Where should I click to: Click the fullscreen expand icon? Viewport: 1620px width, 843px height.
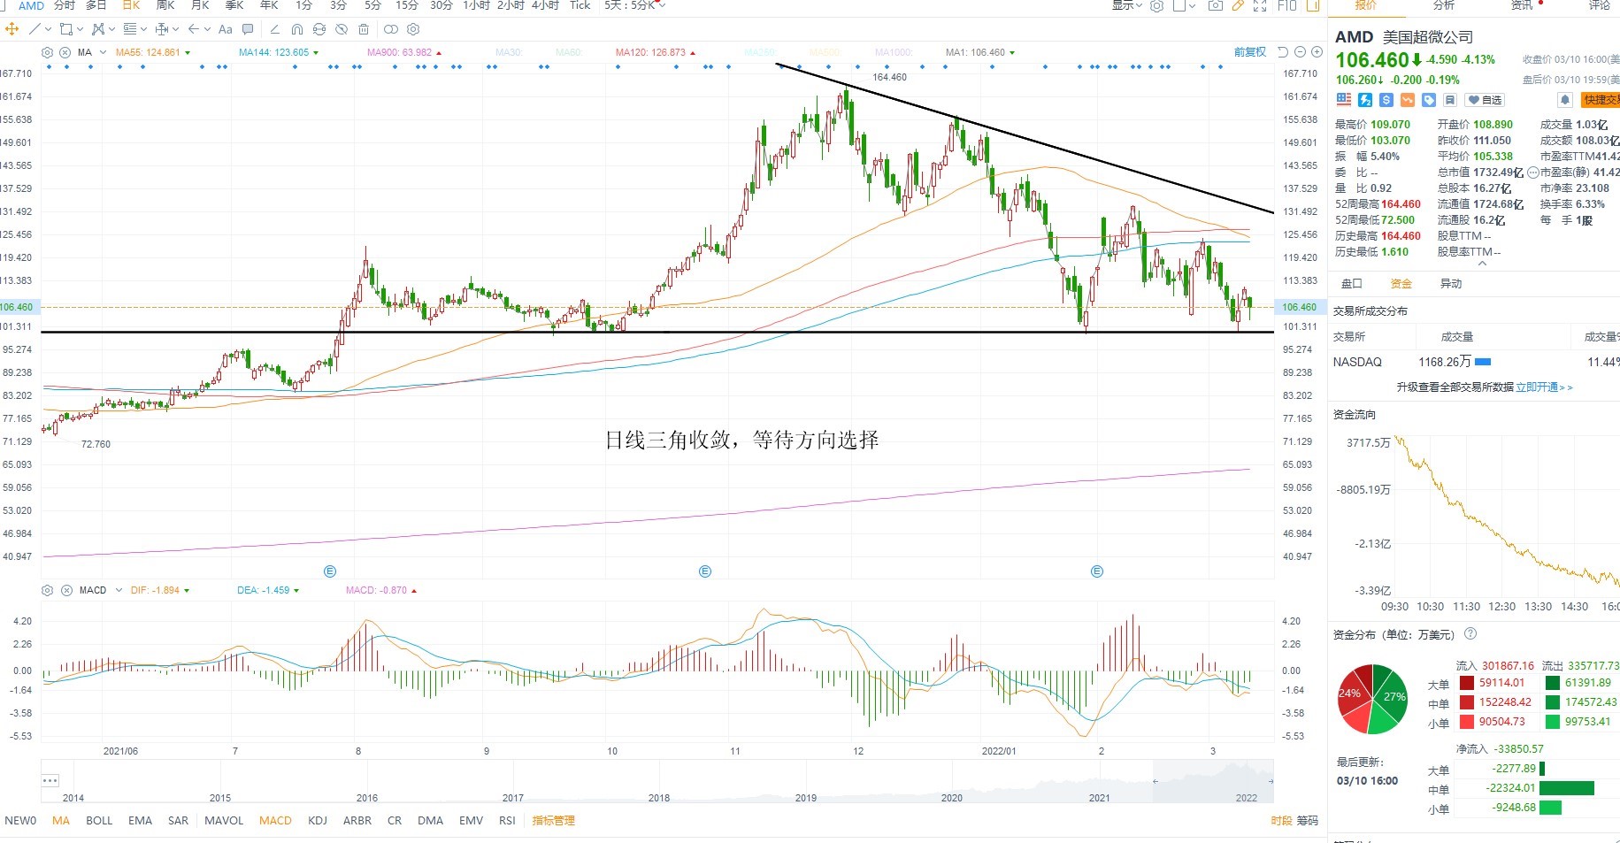click(x=1260, y=5)
